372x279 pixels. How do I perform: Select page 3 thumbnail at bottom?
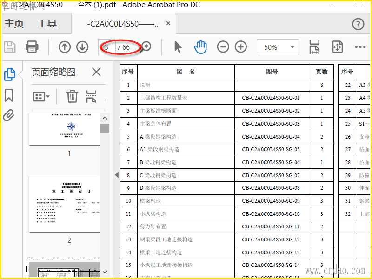pyautogui.click(x=65, y=269)
